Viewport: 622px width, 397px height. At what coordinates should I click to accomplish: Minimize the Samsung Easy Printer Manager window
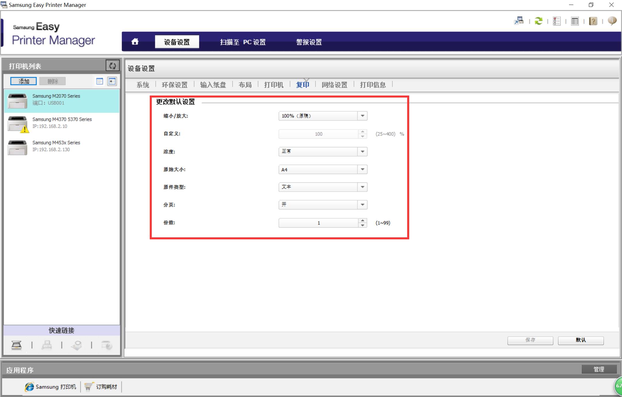571,5
